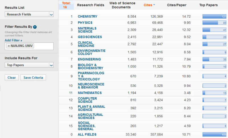Click the Engineering top papers bar showing 35
This screenshot has width=228, height=138.
[214, 59]
